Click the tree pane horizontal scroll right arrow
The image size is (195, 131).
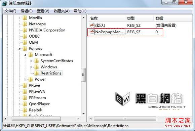click(78, 119)
